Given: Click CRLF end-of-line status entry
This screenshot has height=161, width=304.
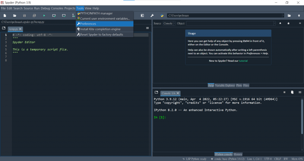Looking at the screenshot, I should point(278,159).
